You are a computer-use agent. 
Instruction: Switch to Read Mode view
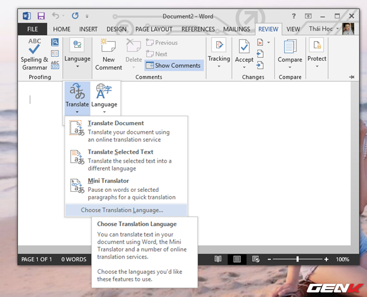[x=218, y=259]
